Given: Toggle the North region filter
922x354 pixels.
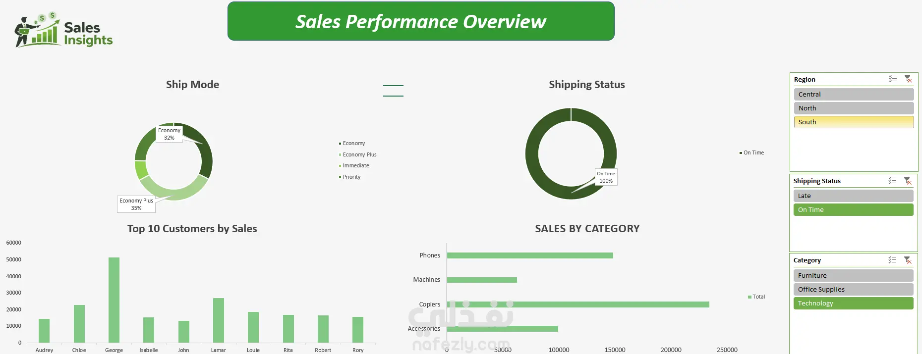Looking at the screenshot, I should coord(853,108).
